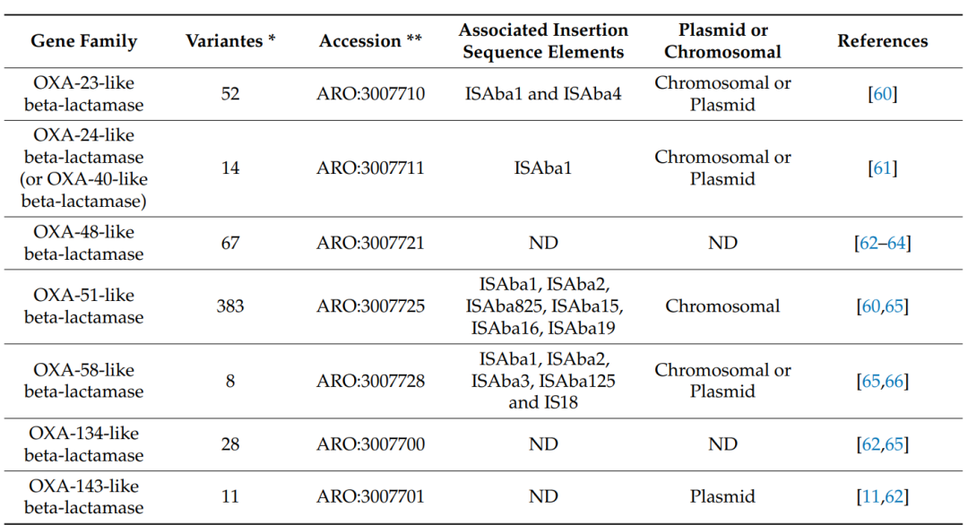Click the variants value 383 cell
This screenshot has height=525, width=968.
pos(230,306)
